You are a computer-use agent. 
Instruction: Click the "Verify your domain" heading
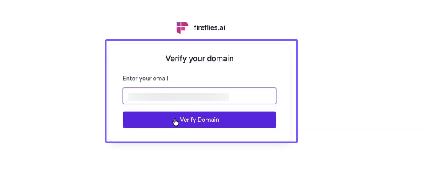[x=199, y=59]
